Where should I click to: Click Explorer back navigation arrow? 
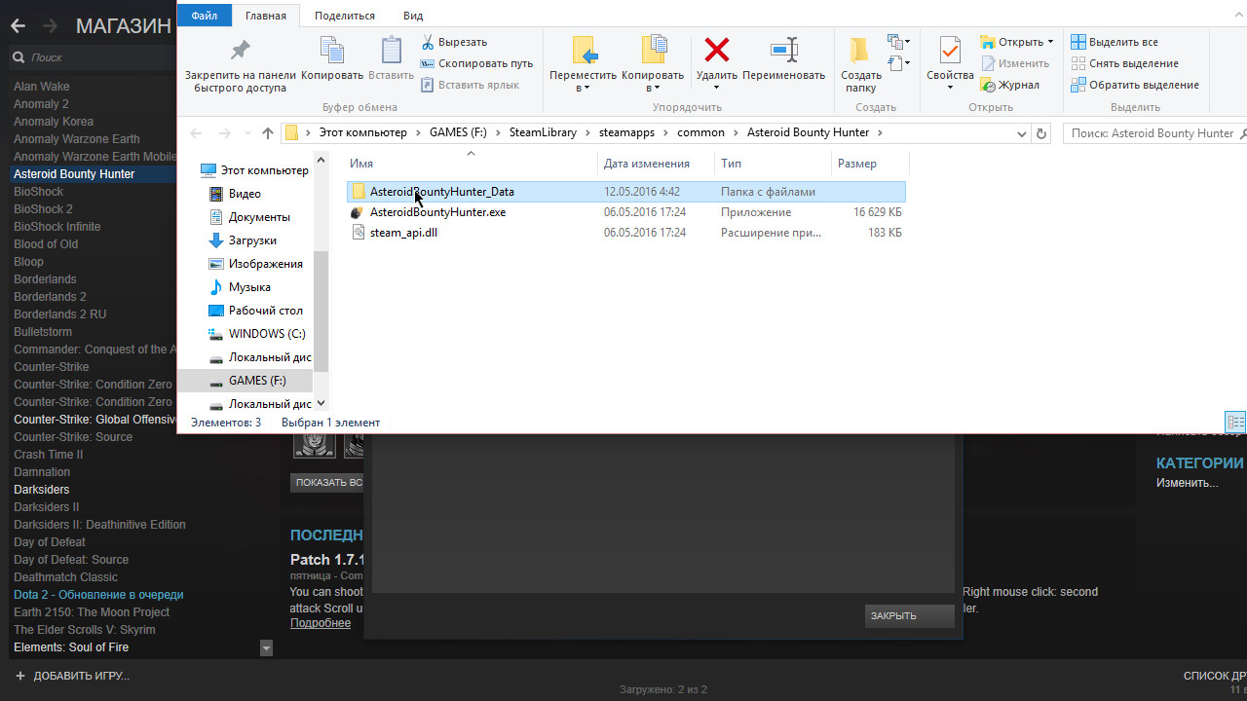196,133
